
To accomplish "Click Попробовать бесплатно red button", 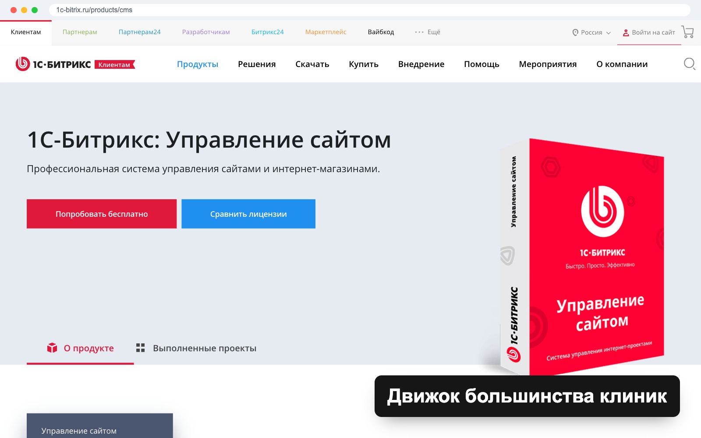I will [102, 214].
